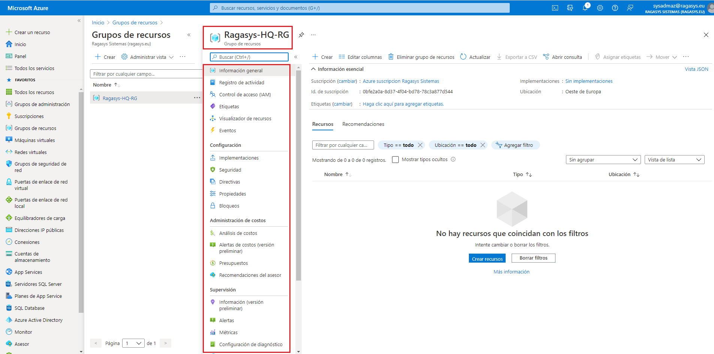
Task: Open the Ragasys-HQ-RG row options ellipsis
Action: coord(197,98)
